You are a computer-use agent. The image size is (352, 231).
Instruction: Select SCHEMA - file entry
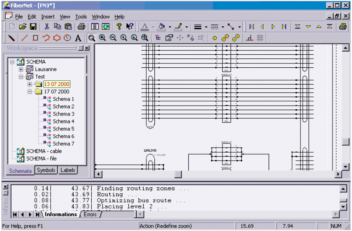(42, 158)
